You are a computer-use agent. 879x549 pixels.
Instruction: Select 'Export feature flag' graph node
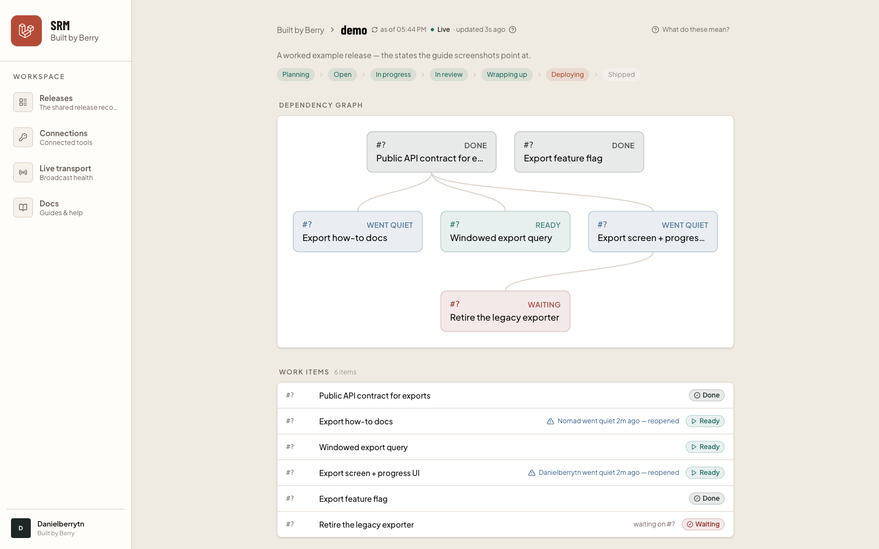tap(579, 152)
